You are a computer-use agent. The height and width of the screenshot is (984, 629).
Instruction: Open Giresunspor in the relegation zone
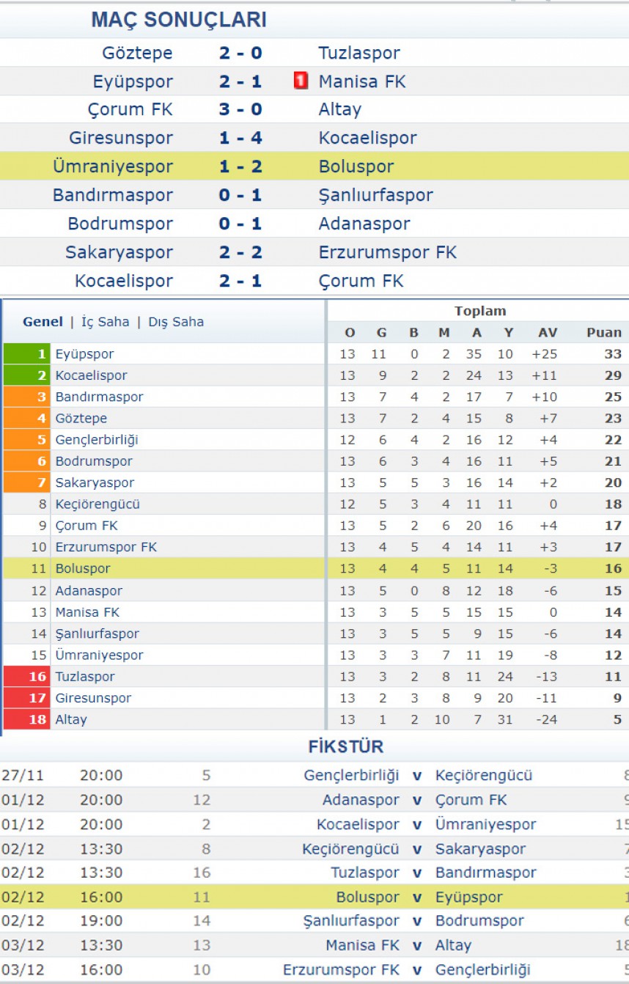[x=93, y=698]
